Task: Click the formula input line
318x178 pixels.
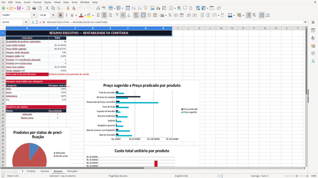Action: (x=174, y=22)
